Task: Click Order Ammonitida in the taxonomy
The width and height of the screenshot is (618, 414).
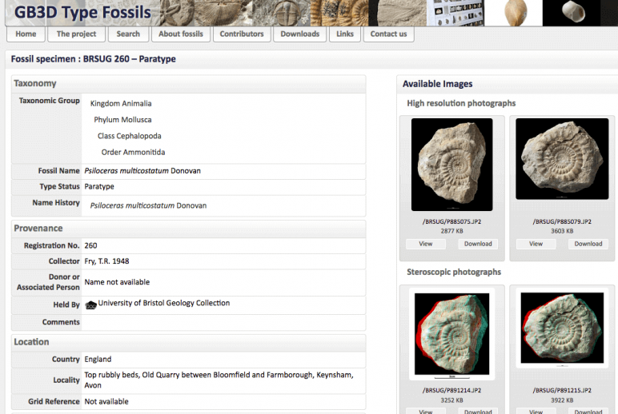Action: pos(133,153)
